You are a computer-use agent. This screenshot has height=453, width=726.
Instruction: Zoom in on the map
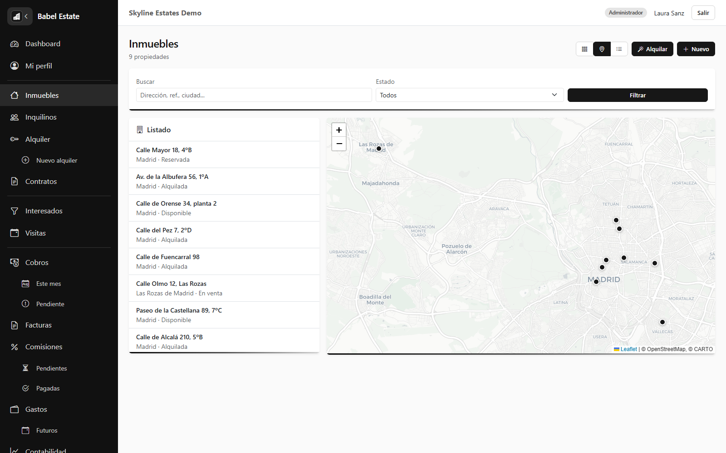pos(339,130)
